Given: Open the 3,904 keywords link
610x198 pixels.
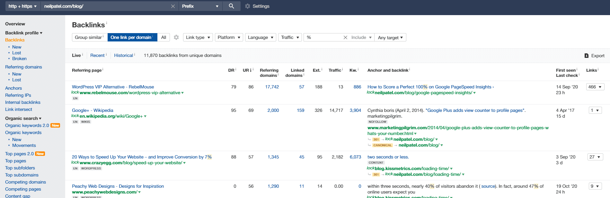Looking at the screenshot, I should pyautogui.click(x=355, y=110).
